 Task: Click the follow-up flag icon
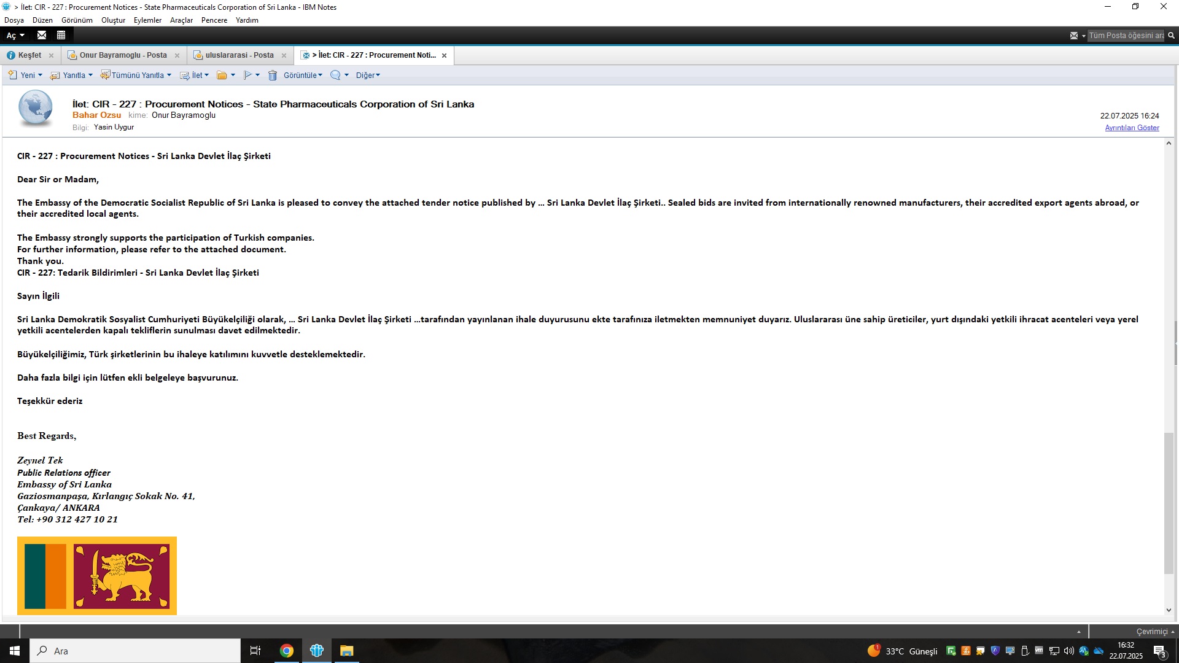[x=247, y=75]
